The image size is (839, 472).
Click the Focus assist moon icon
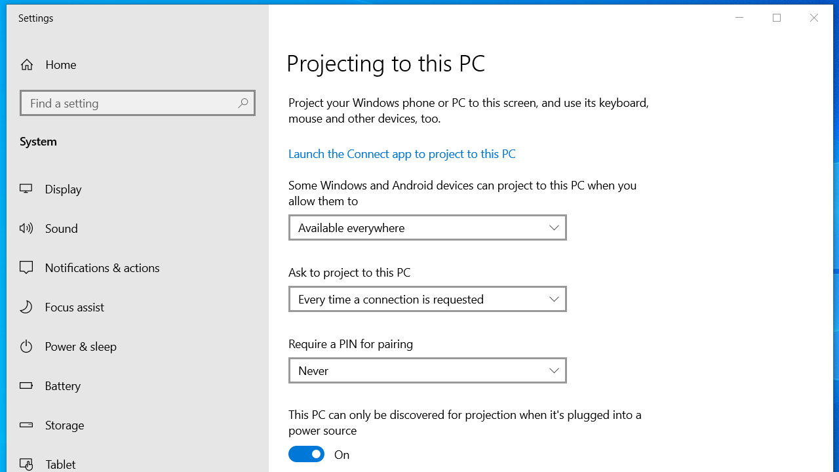[26, 307]
